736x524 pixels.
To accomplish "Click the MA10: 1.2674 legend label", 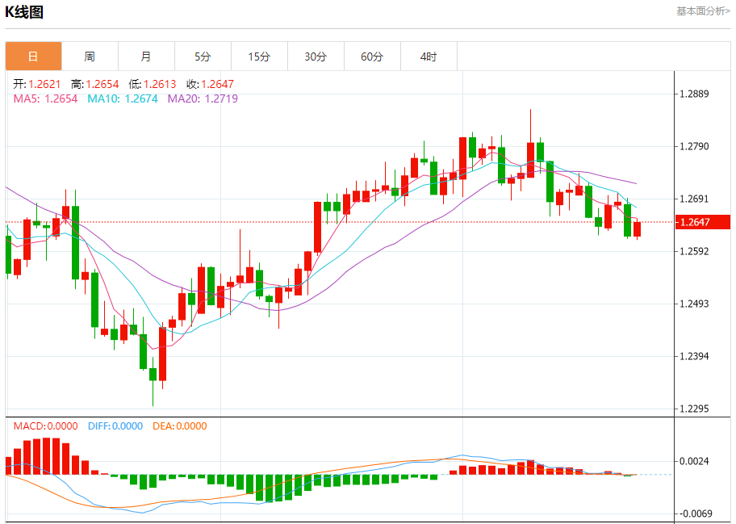I will pyautogui.click(x=123, y=99).
